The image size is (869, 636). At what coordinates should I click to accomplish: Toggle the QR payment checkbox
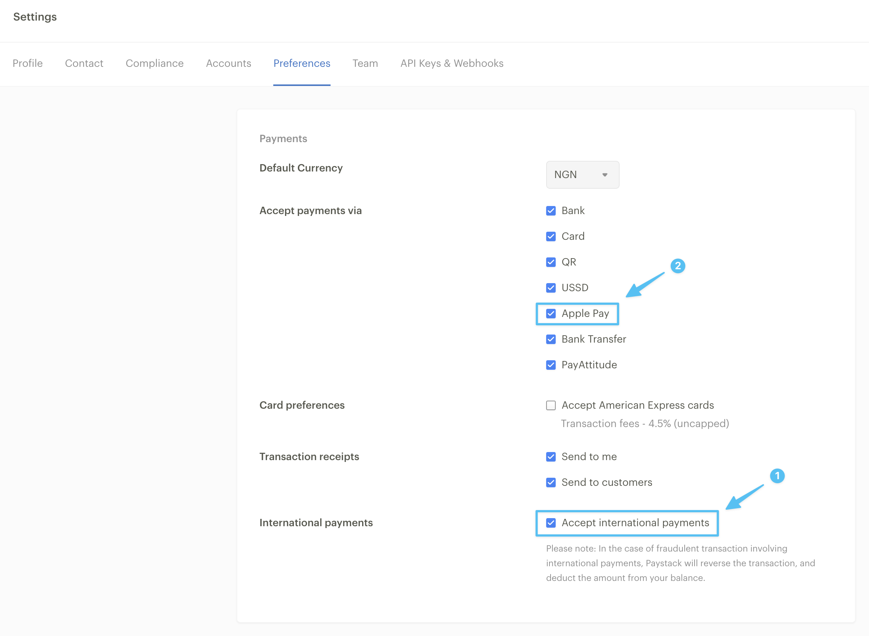pos(551,262)
